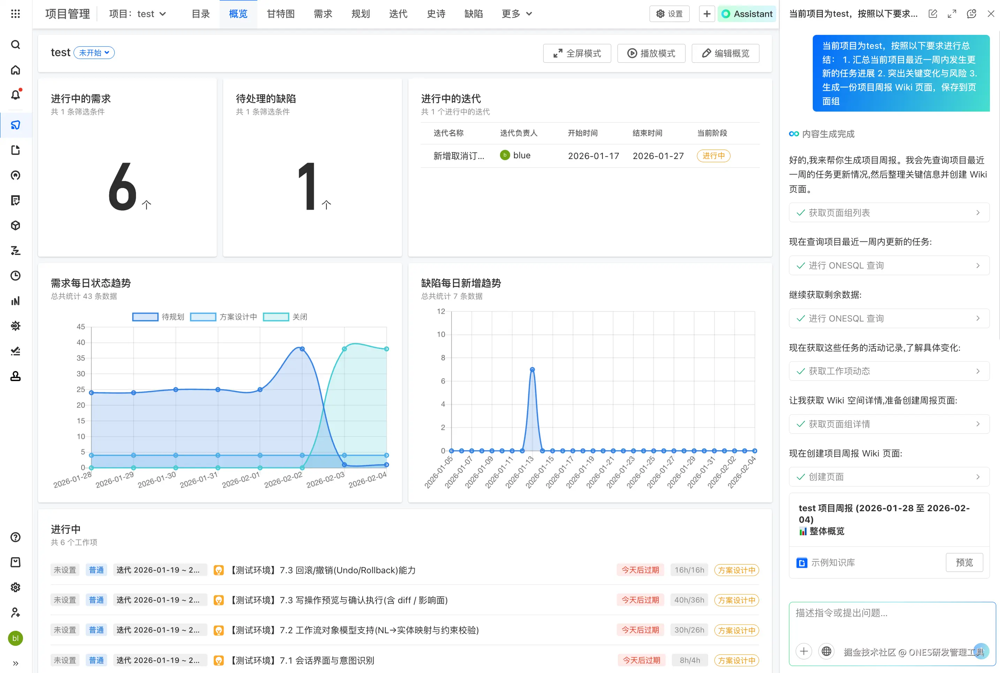Open notifications bell icon
Screen dimensions: 1000x673
pos(15,95)
